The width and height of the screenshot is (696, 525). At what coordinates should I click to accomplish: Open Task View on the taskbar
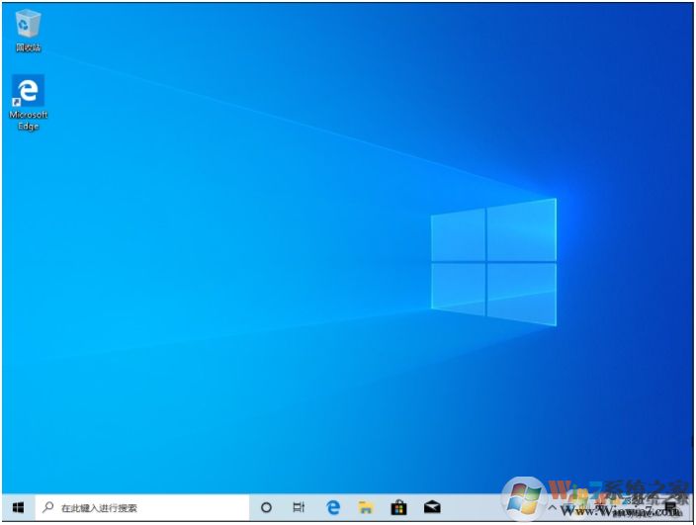299,507
